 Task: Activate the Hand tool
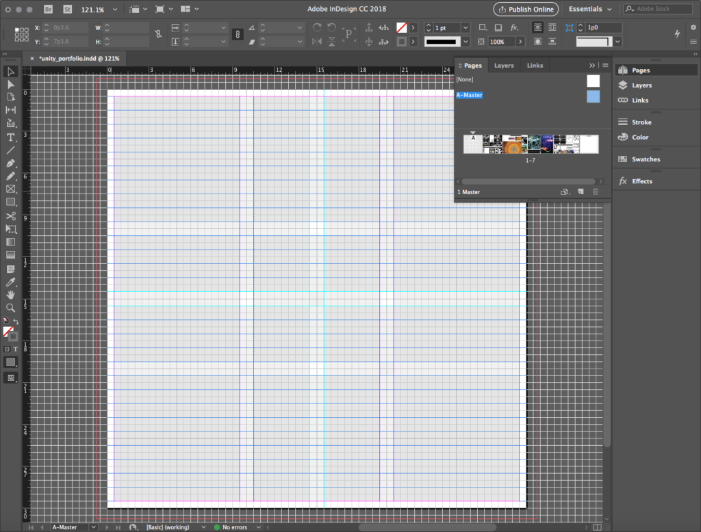11,295
